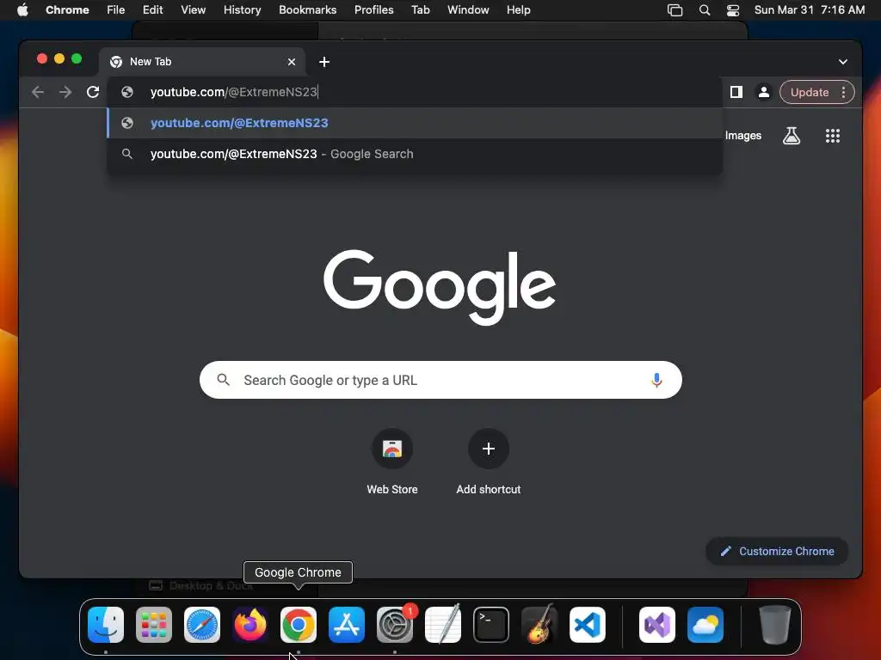The width and height of the screenshot is (881, 660).
Task: Open TextEdit from the Dock
Action: 443,625
